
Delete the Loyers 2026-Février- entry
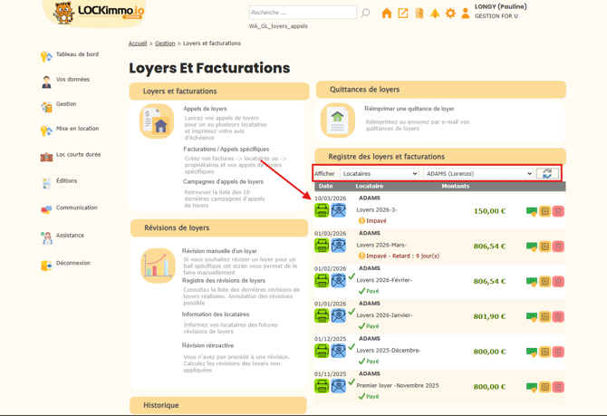(x=558, y=282)
